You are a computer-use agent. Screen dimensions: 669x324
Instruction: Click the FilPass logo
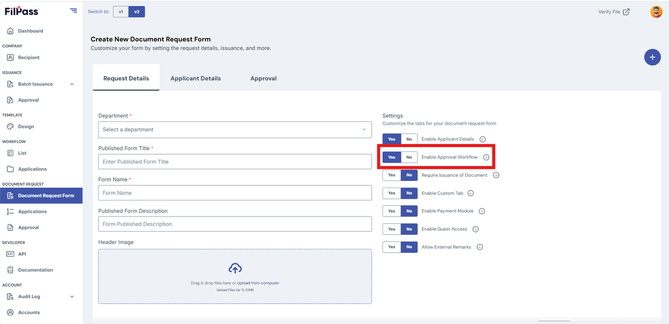click(x=22, y=11)
